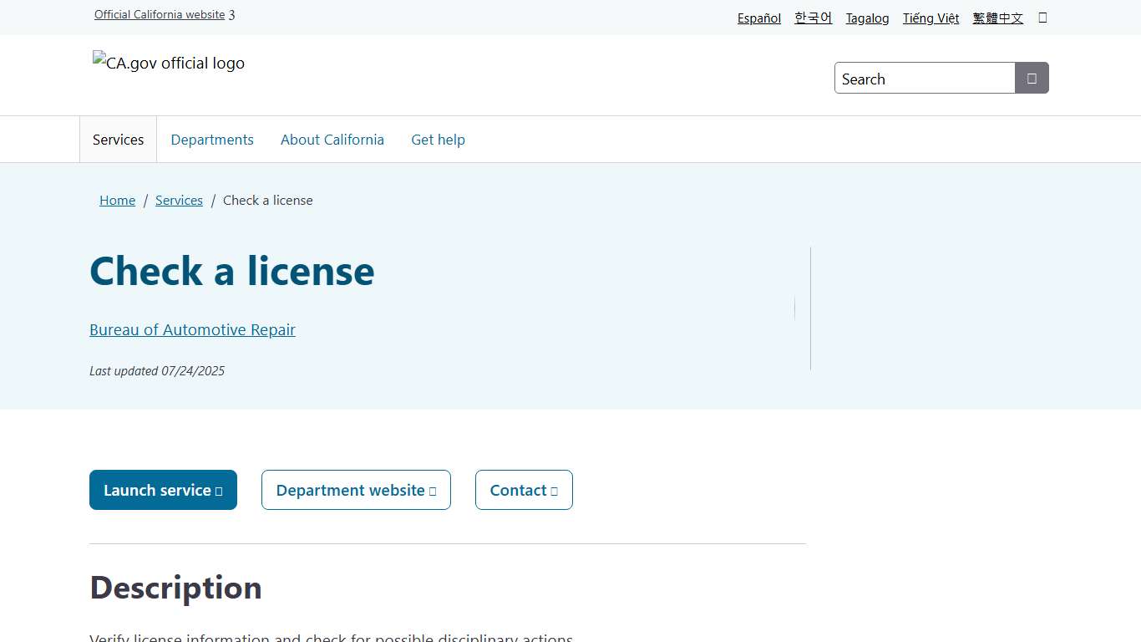
Task: Open the Get help menu item
Action: point(438,140)
